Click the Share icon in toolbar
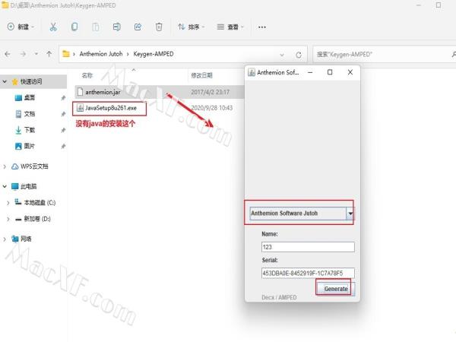Image resolution: width=456 pixels, height=342 pixels. pyautogui.click(x=138, y=27)
